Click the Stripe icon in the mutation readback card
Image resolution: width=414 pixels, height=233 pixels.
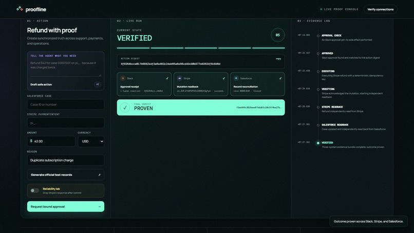(180, 78)
